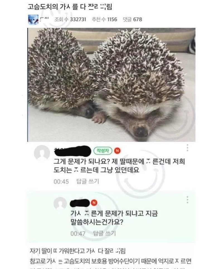The width and height of the screenshot is (223, 269).
Task: Click the first commenter's profile avatar
Action: pos(42,153)
